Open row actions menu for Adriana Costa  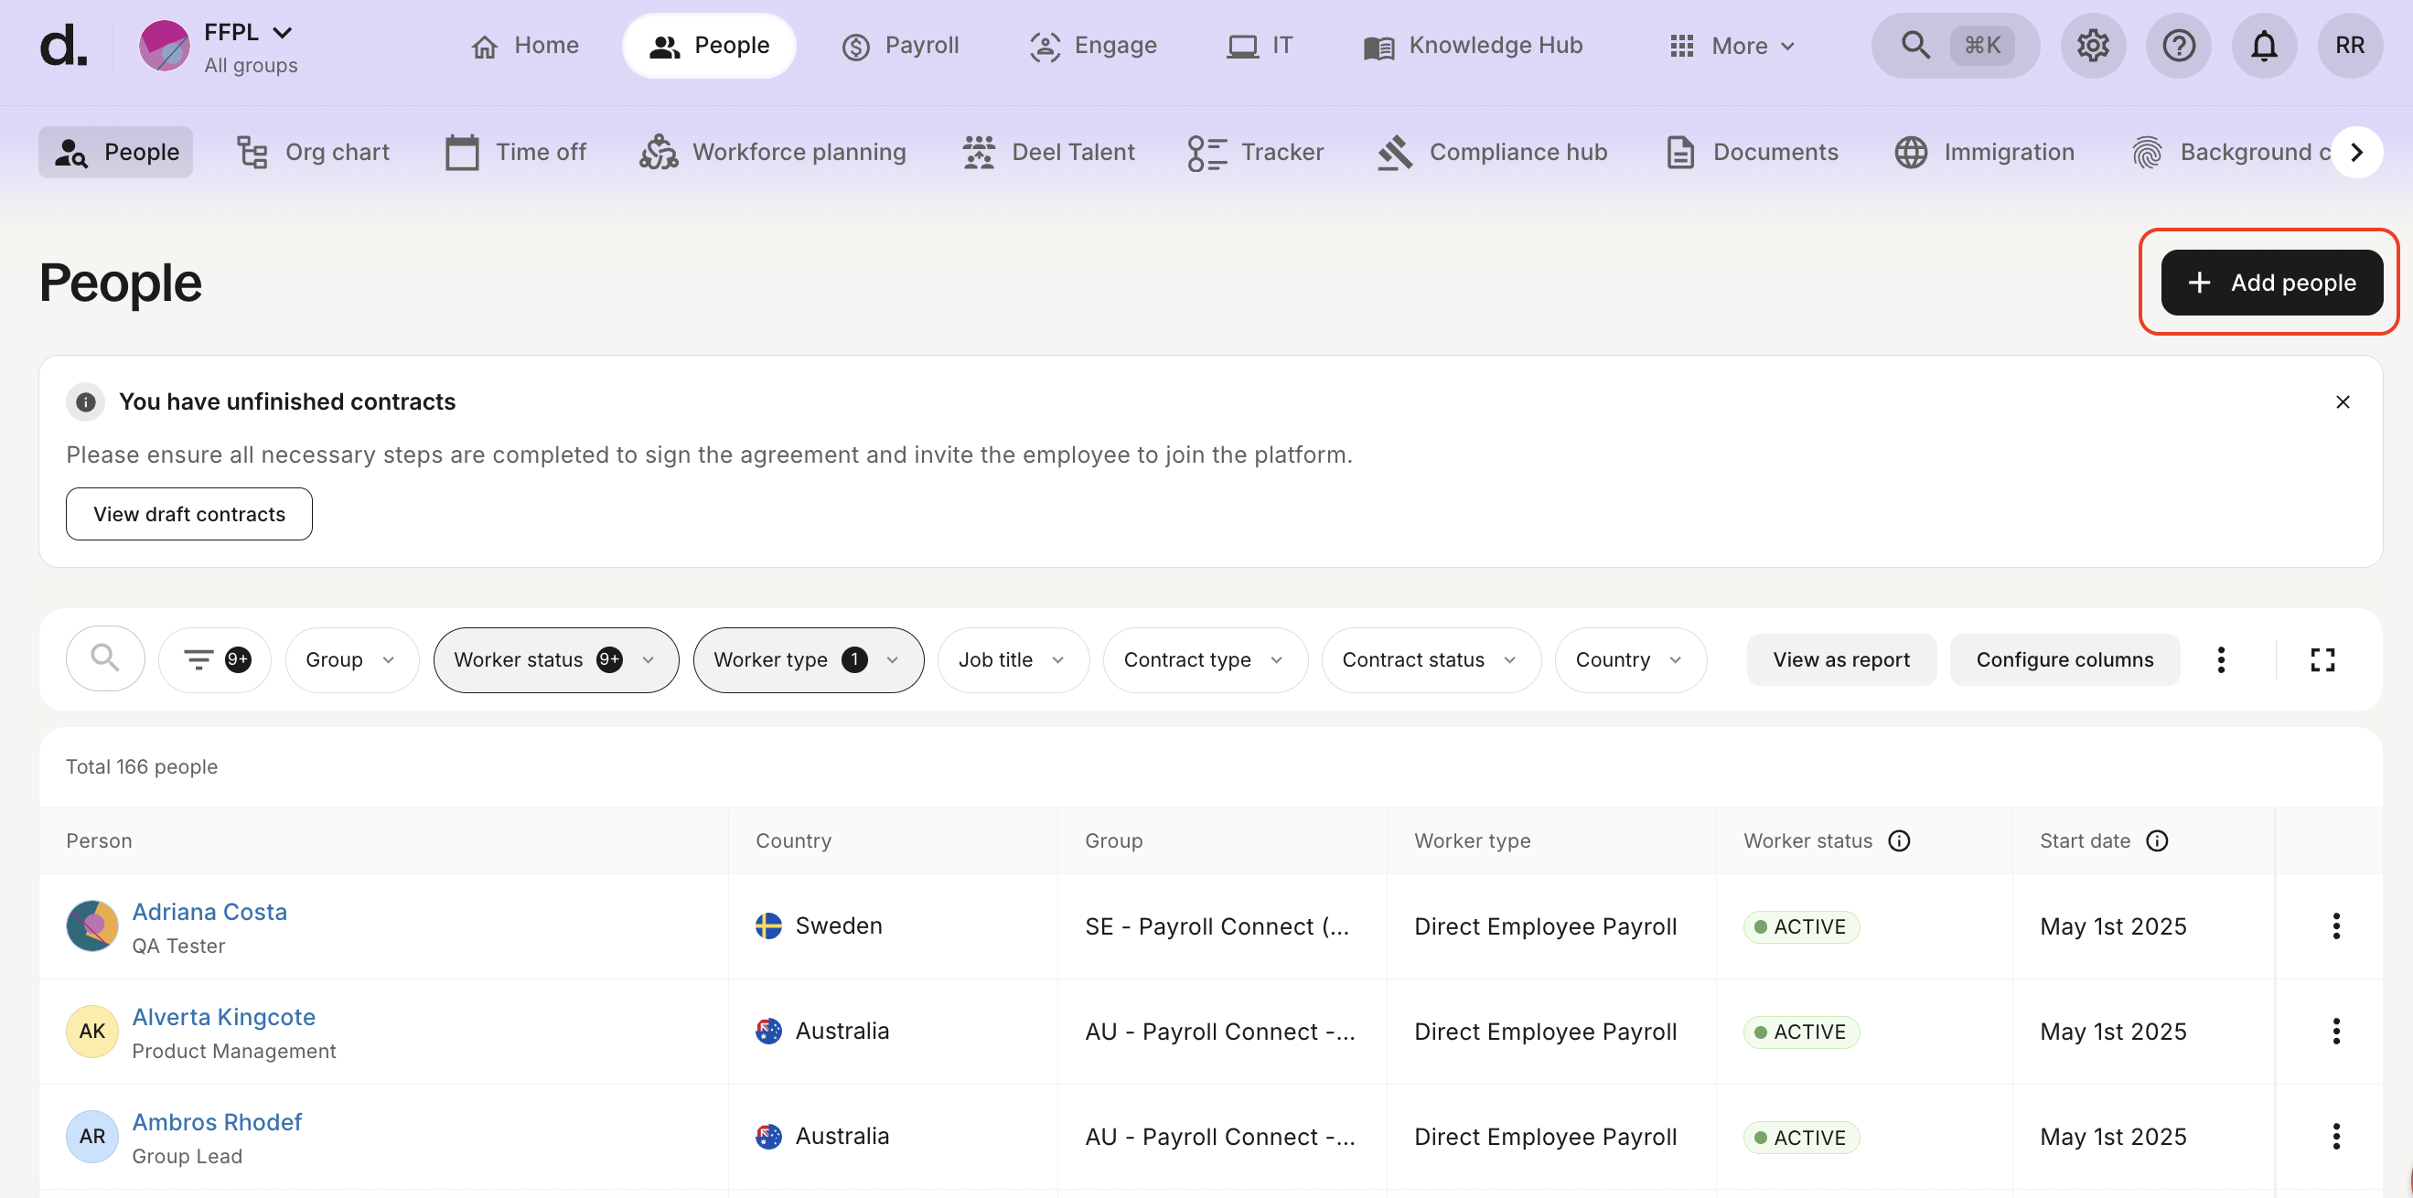[x=2336, y=925]
